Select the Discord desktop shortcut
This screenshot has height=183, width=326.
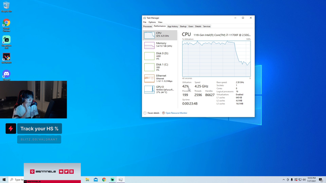click(7, 75)
